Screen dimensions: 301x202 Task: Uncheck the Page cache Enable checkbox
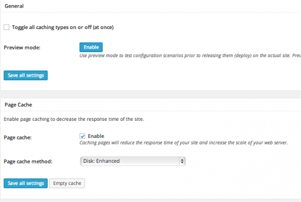(x=82, y=136)
